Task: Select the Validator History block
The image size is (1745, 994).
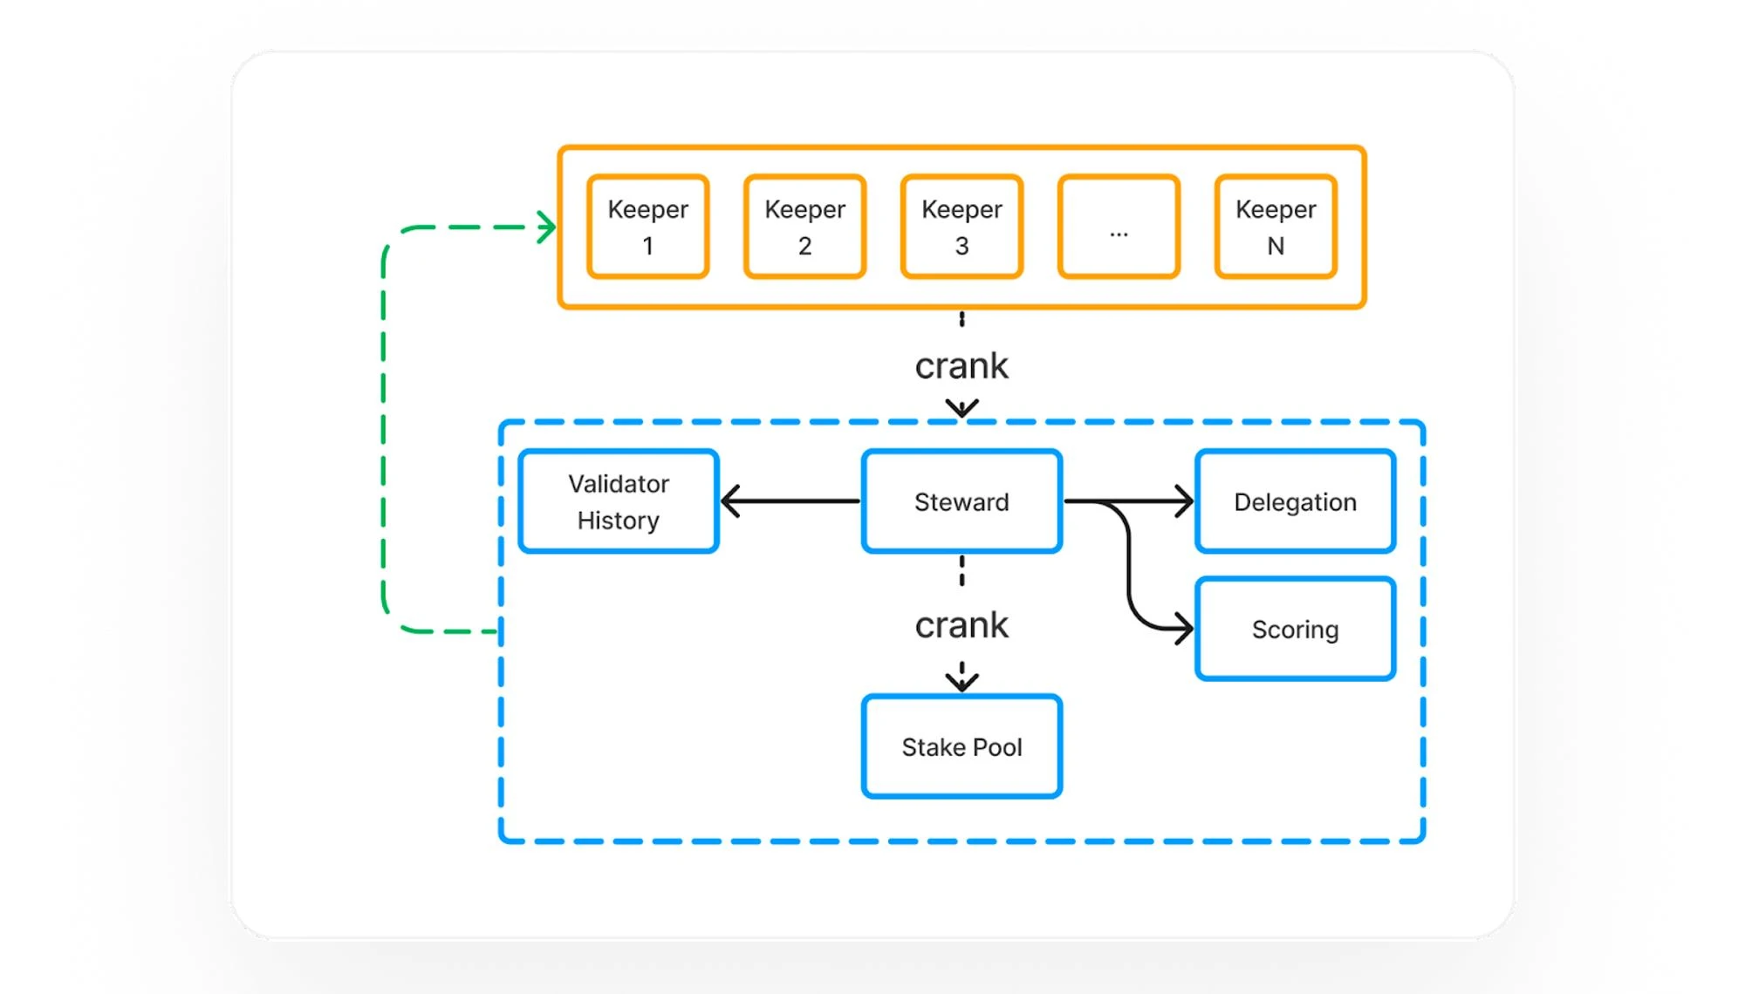Action: tap(621, 501)
